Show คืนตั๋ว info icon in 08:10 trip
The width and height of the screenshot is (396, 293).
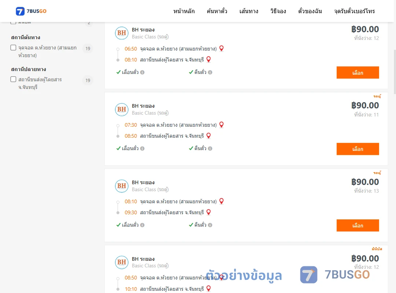tap(210, 225)
